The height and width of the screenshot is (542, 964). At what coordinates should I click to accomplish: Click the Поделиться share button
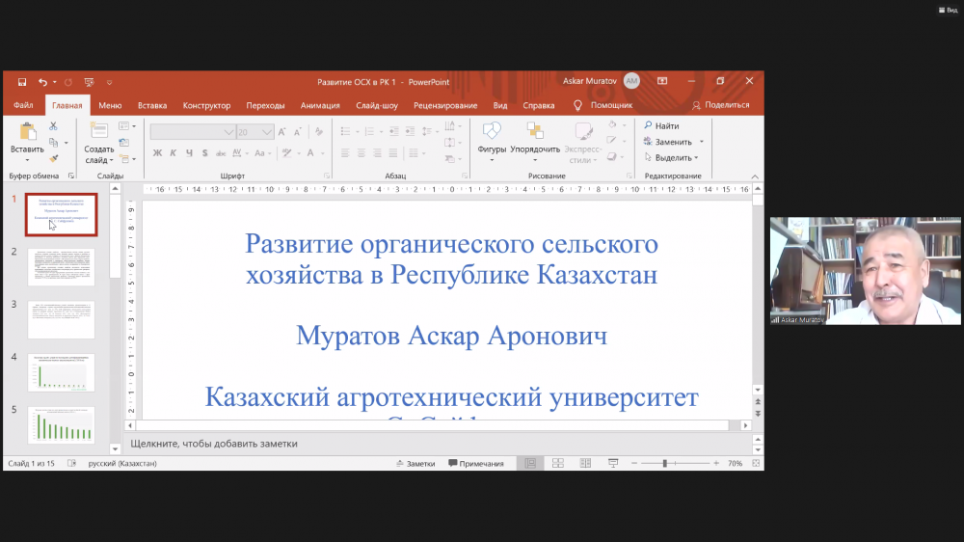721,105
